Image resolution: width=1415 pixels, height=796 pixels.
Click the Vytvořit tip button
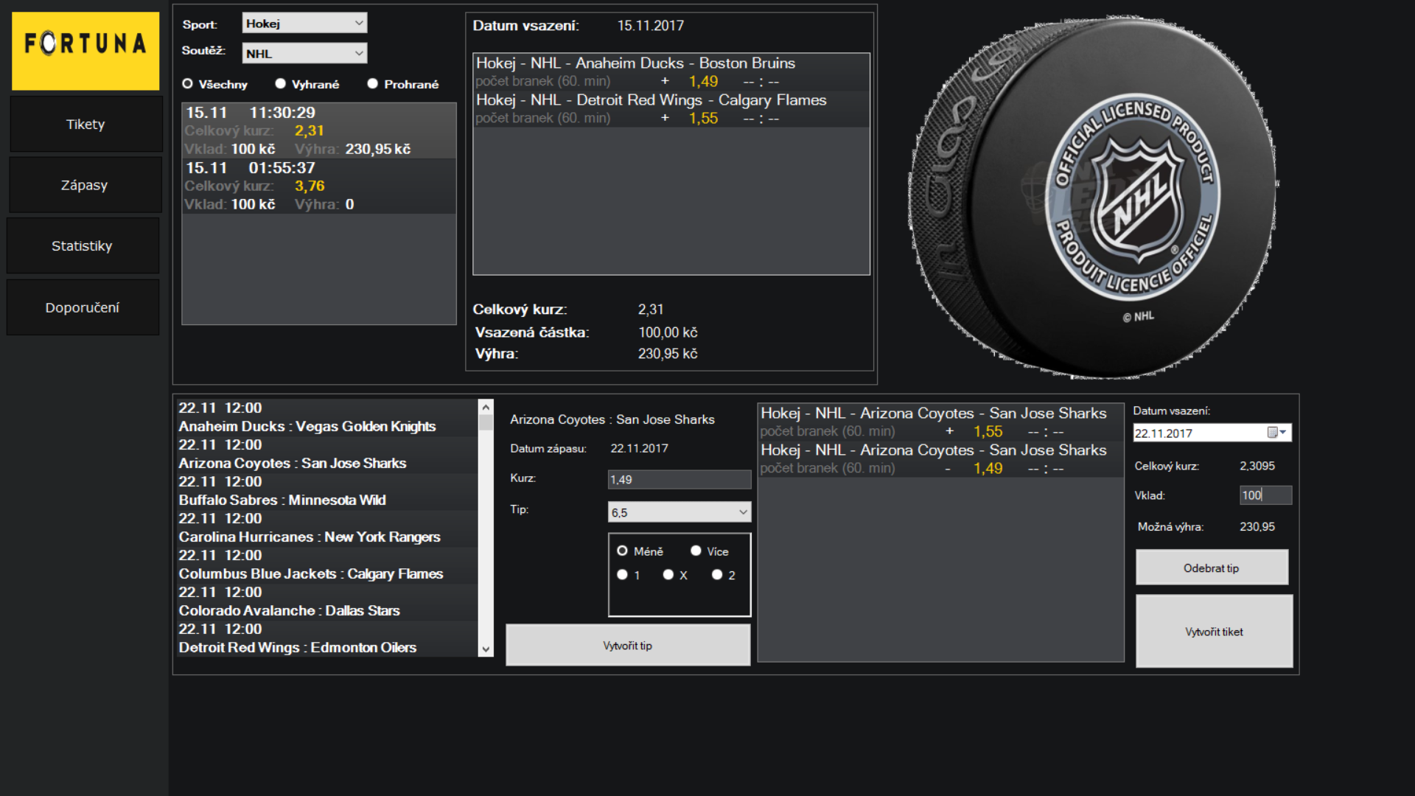pos(628,645)
